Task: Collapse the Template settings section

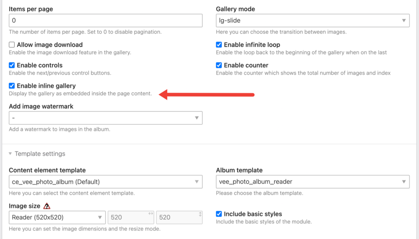Action: pyautogui.click(x=10, y=154)
